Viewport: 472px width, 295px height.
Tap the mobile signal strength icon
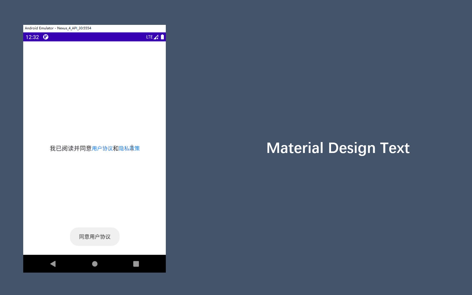point(156,37)
